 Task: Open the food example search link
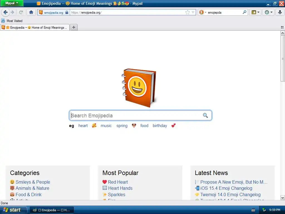(144, 126)
